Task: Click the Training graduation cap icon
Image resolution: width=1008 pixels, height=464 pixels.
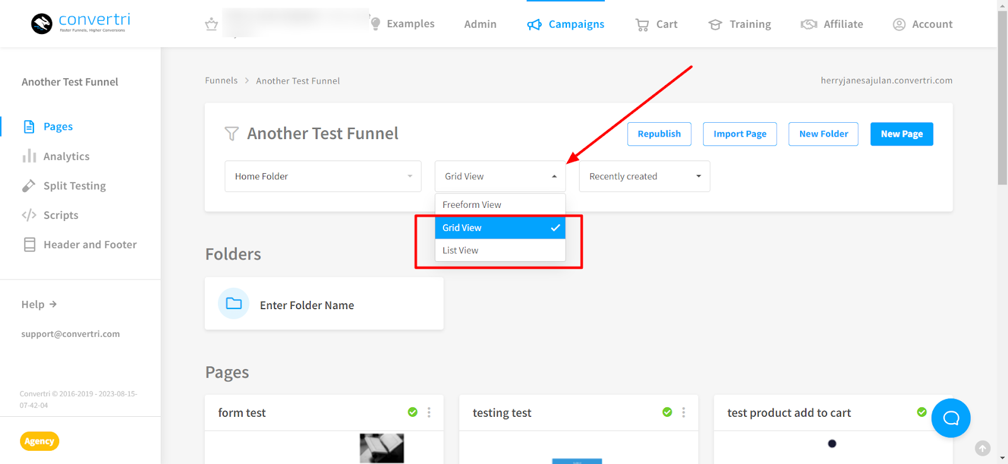Action: coord(715,25)
